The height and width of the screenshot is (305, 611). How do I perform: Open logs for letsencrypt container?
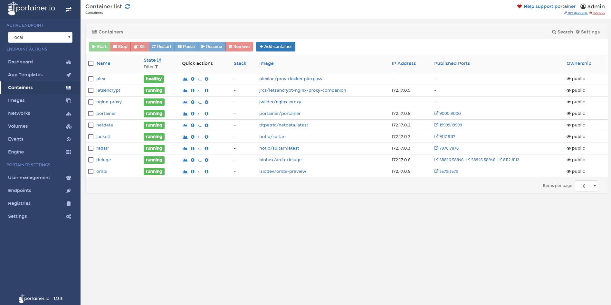point(193,90)
